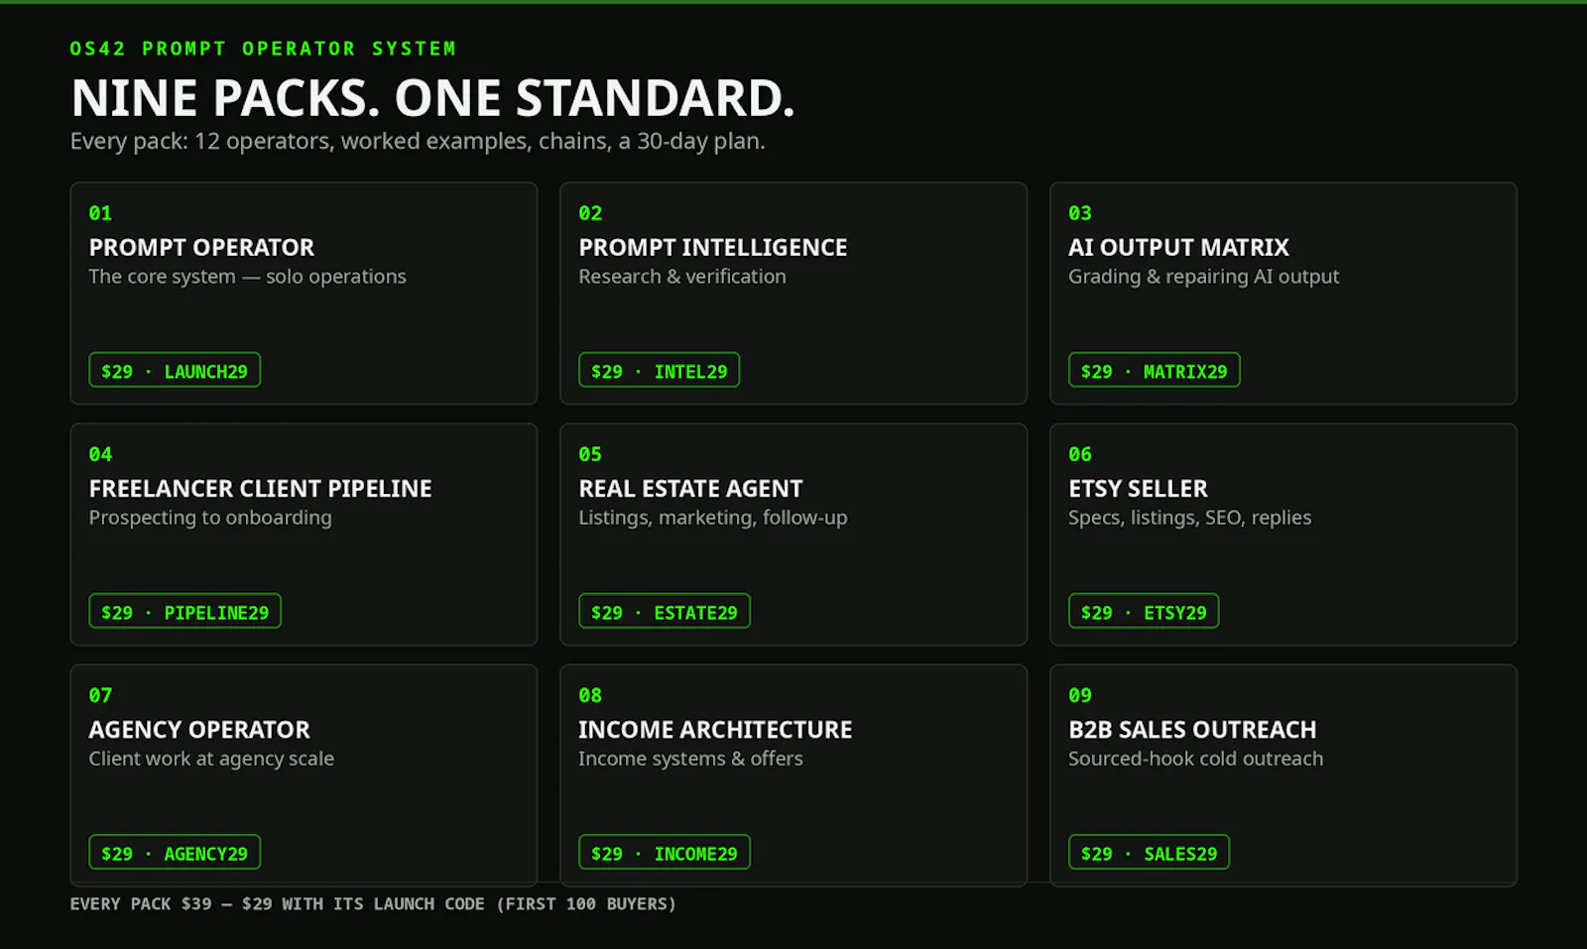Click the 'Listings, marketing, follow-up' description

pyautogui.click(x=713, y=518)
